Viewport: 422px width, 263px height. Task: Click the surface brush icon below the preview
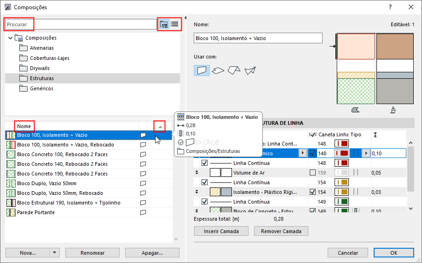coord(393,110)
